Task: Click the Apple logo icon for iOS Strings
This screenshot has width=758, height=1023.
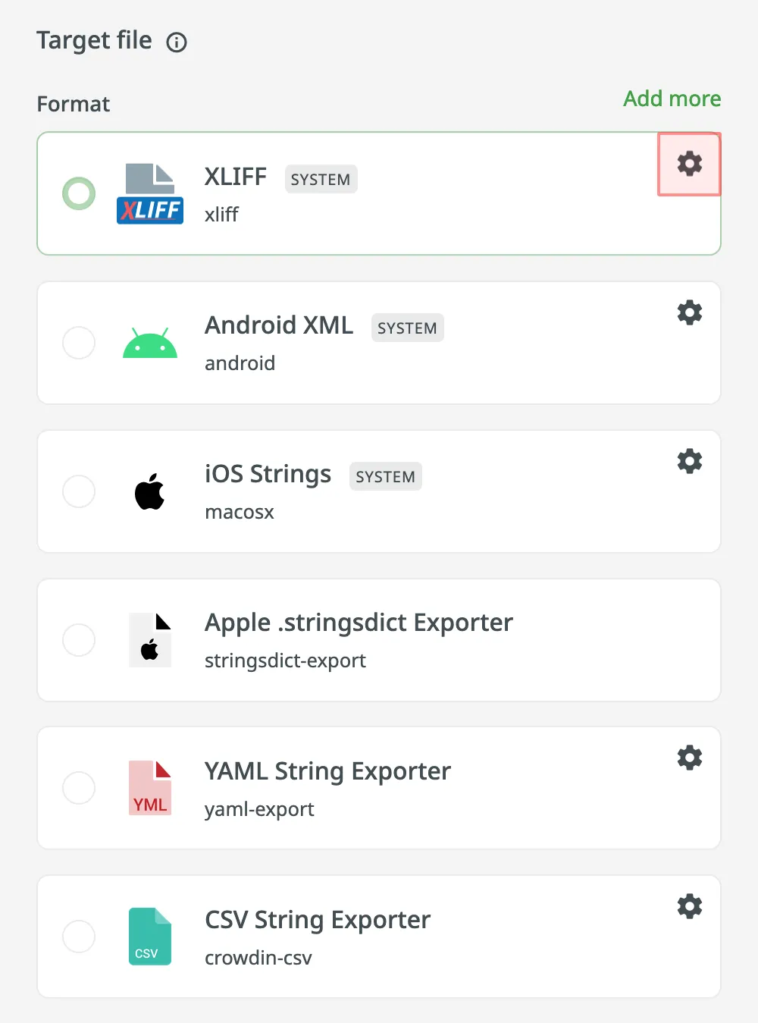Action: coord(149,491)
